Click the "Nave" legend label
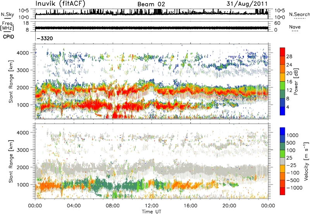Viewport: 310px width, 214px height. tap(295, 27)
